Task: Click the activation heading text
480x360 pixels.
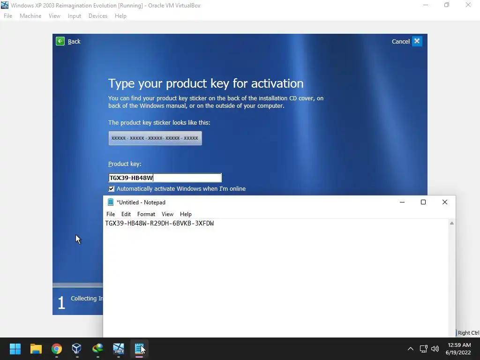Action: pos(206,83)
